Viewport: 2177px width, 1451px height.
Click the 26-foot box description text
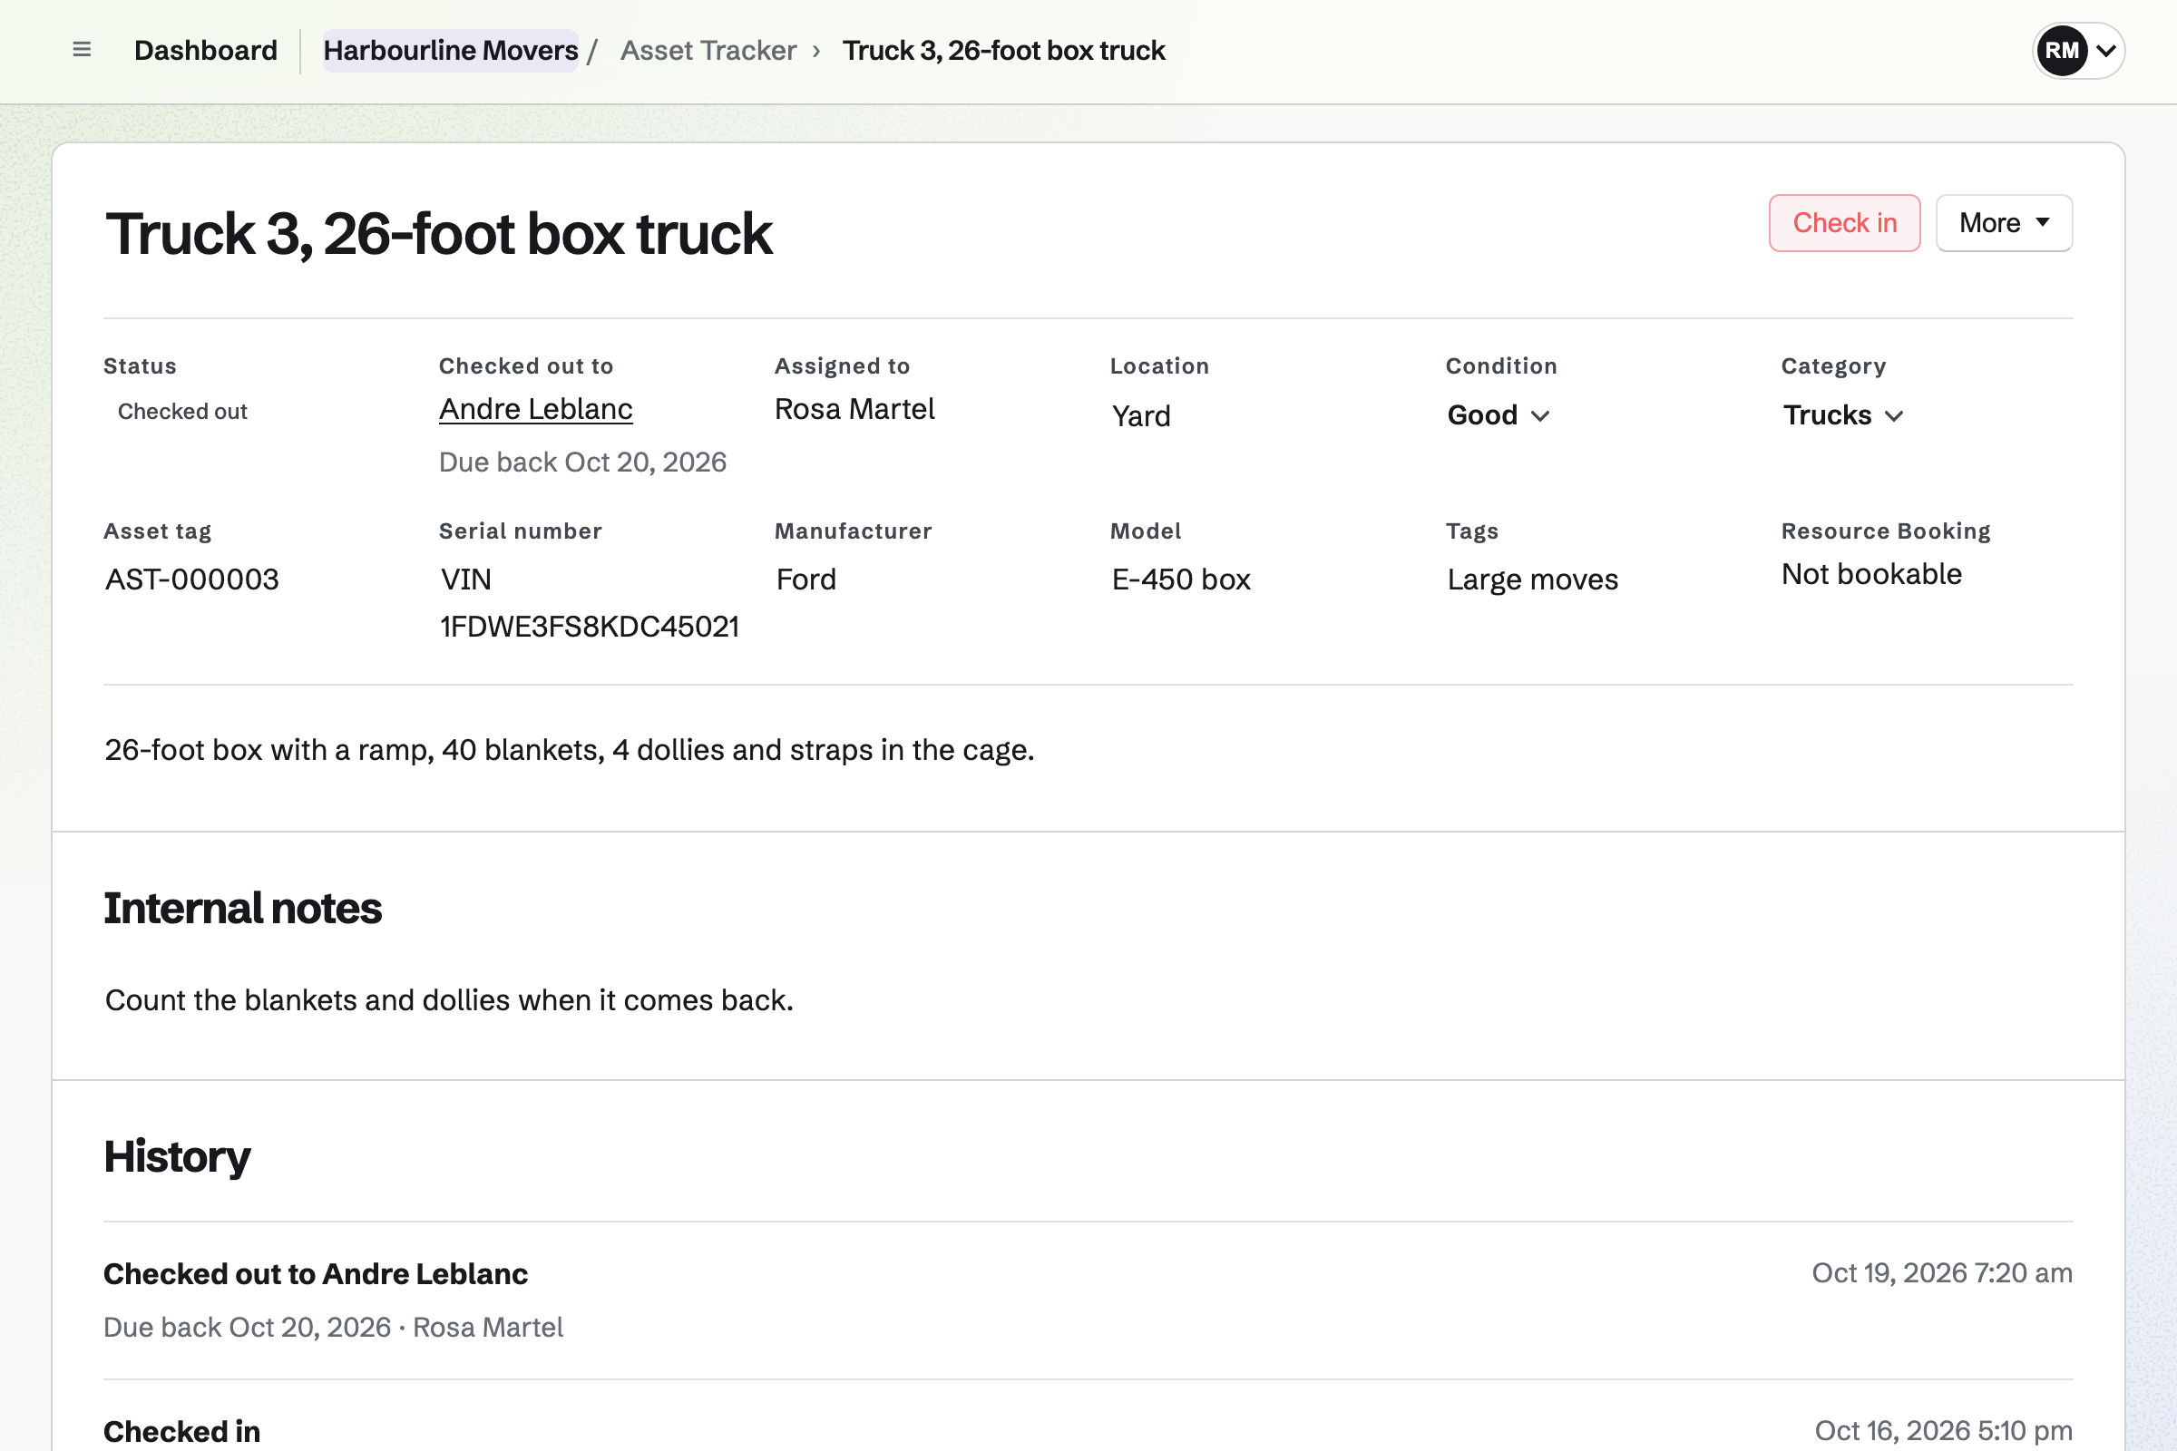[x=570, y=750]
